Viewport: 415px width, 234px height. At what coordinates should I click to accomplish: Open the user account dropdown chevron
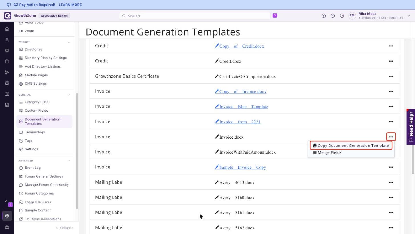click(409, 16)
